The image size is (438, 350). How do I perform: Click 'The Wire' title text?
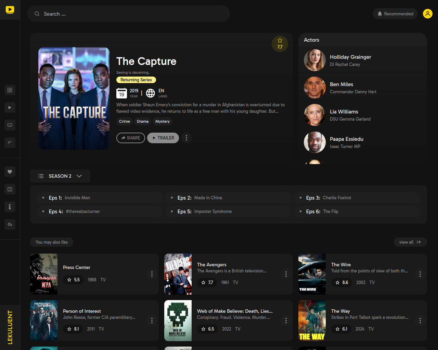click(x=341, y=265)
